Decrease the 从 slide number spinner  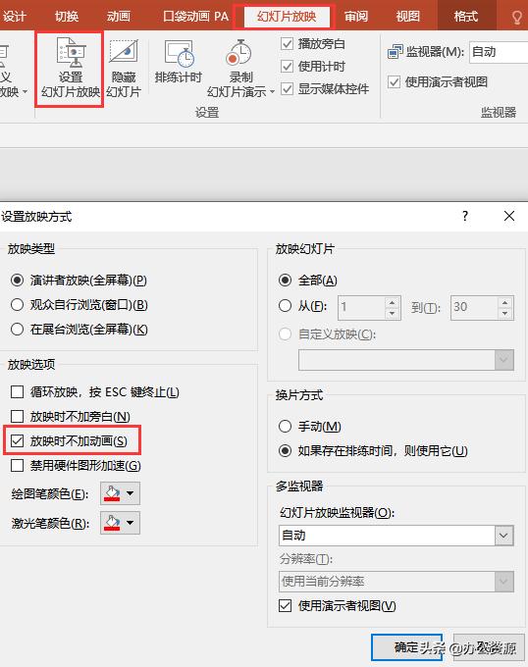pyautogui.click(x=393, y=314)
